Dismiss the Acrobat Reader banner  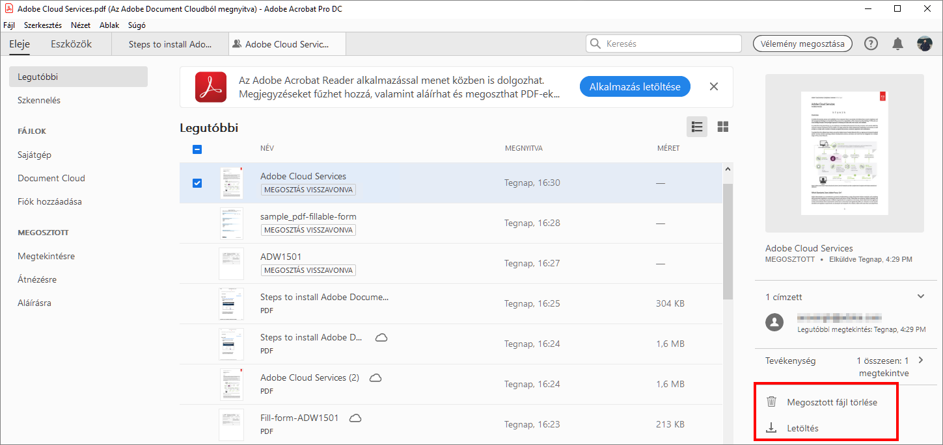tap(714, 86)
